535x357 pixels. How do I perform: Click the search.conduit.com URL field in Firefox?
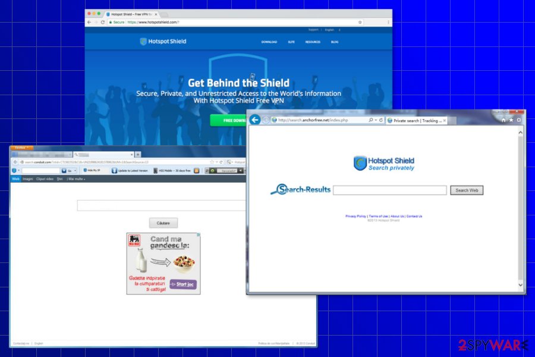(x=114, y=162)
